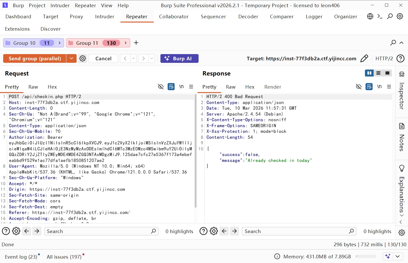Image resolution: width=408 pixels, height=263 pixels.
Task: Expand Group 11 tab chevron
Action: point(126,43)
